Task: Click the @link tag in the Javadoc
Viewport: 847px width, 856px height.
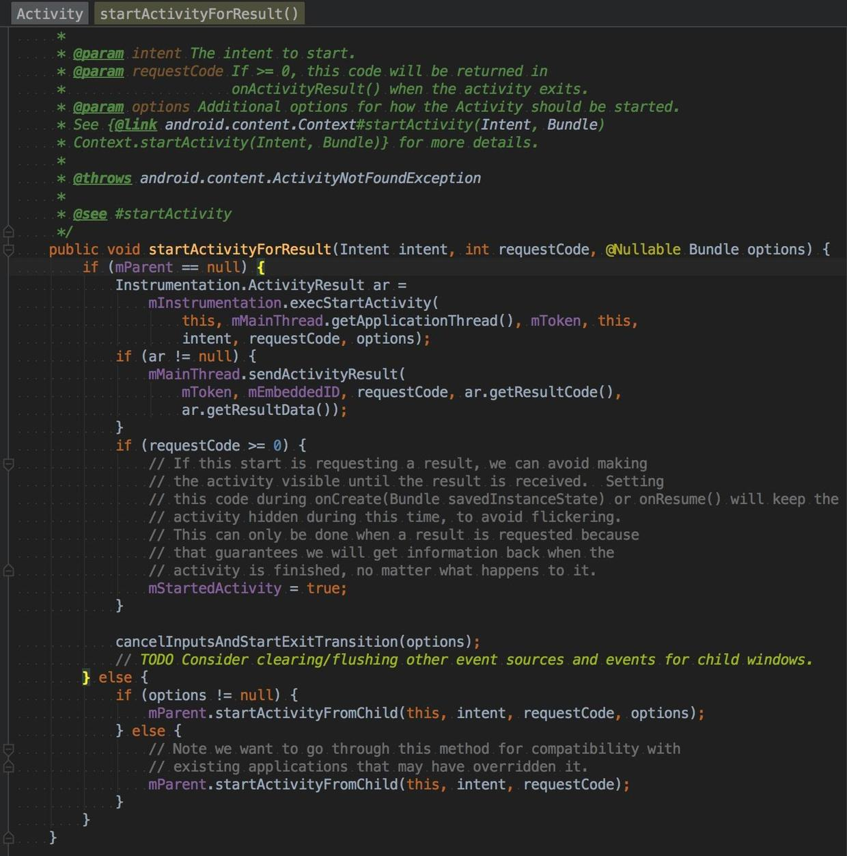Action: click(x=136, y=124)
